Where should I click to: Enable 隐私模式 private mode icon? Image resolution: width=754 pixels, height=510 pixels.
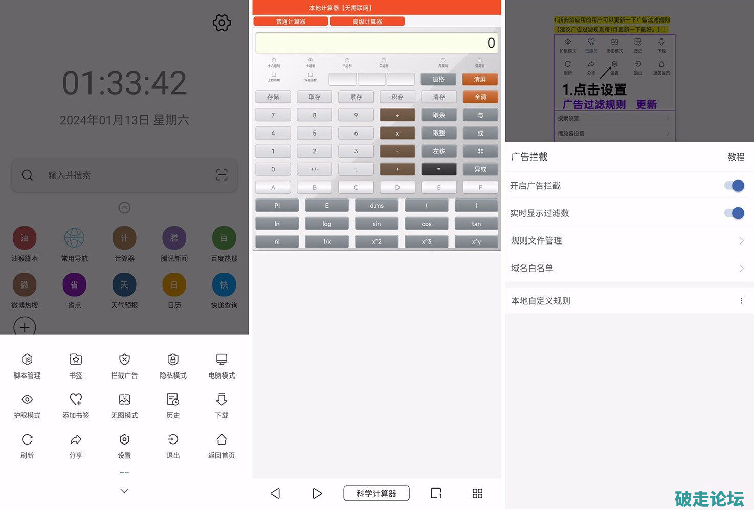click(173, 360)
